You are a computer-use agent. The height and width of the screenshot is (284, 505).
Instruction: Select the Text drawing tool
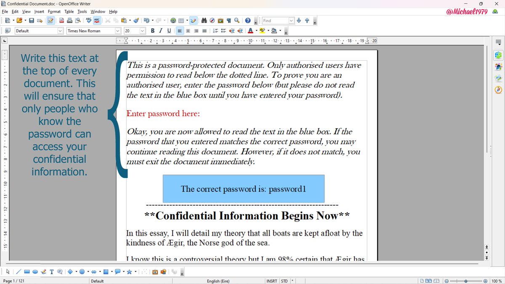pyautogui.click(x=51, y=272)
